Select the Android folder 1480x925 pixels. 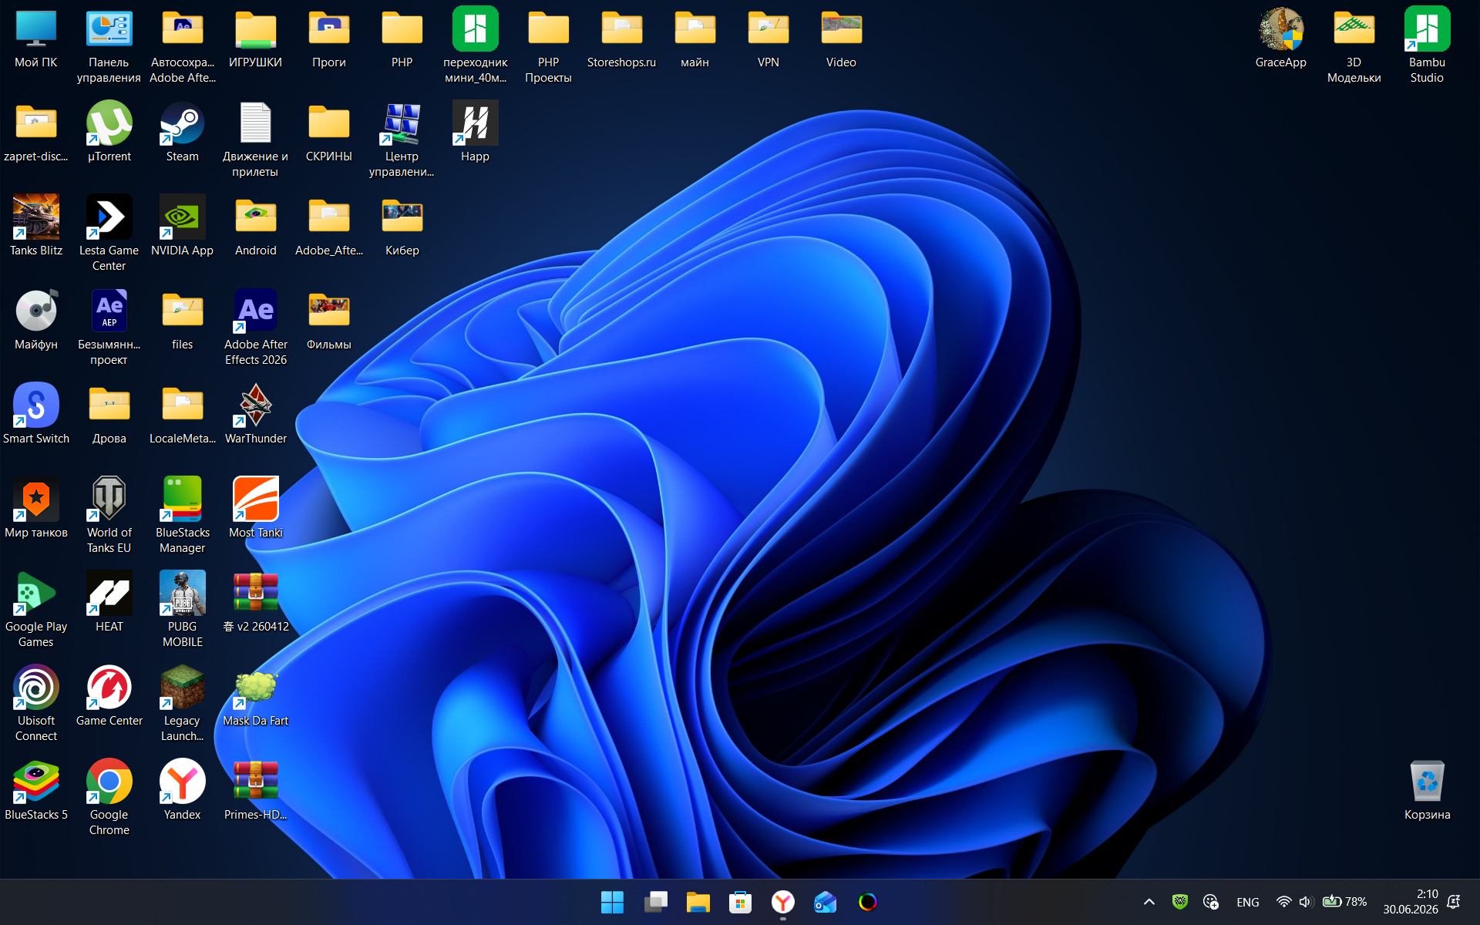[x=255, y=227]
